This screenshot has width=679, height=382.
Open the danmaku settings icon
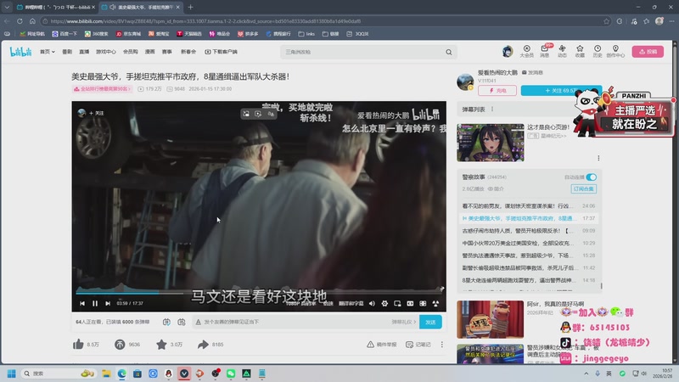coord(182,322)
